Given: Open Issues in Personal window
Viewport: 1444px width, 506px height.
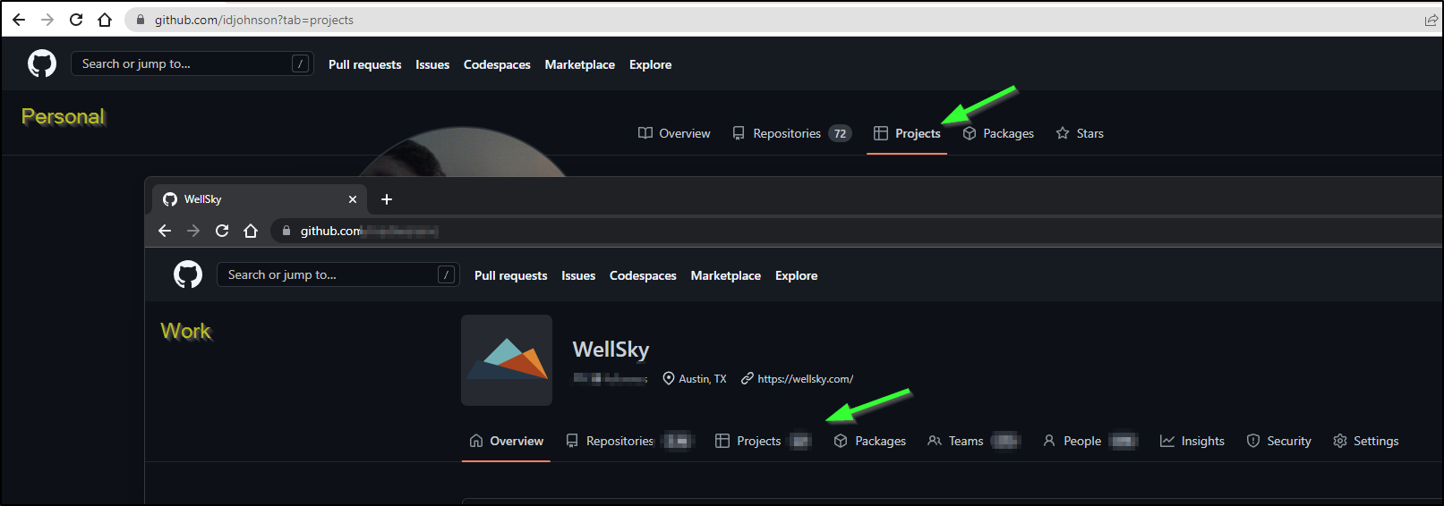Looking at the screenshot, I should tap(432, 64).
